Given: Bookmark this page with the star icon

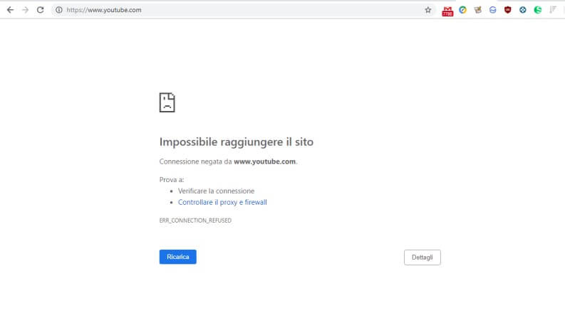Looking at the screenshot, I should (x=427, y=10).
